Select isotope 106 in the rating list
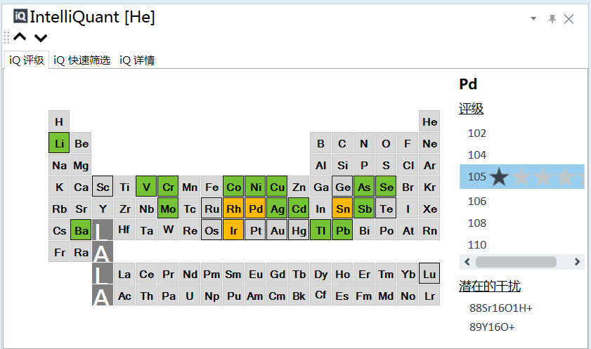Screen dimensions: 591x349 tap(476, 202)
